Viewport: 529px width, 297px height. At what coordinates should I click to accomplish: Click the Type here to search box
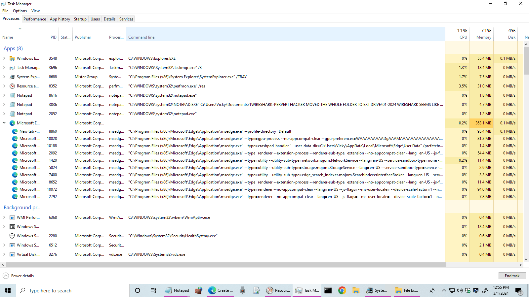click(x=73, y=290)
